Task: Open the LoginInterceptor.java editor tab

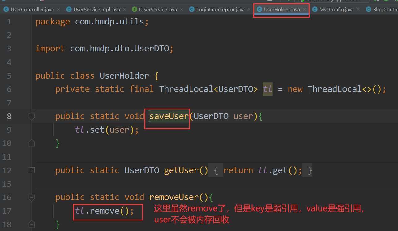Action: [x=220, y=10]
